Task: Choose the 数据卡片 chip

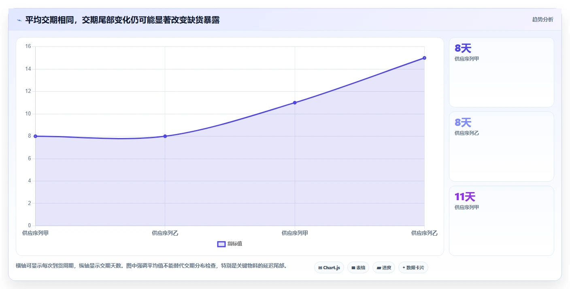Action: [x=413, y=268]
